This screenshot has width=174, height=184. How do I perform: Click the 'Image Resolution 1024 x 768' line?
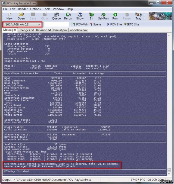coord(25,61)
